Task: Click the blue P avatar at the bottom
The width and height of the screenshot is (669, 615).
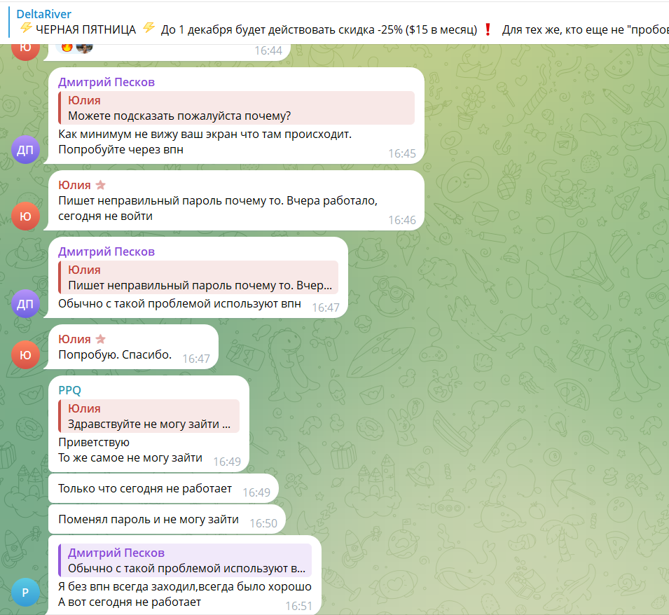Action: pyautogui.click(x=26, y=593)
